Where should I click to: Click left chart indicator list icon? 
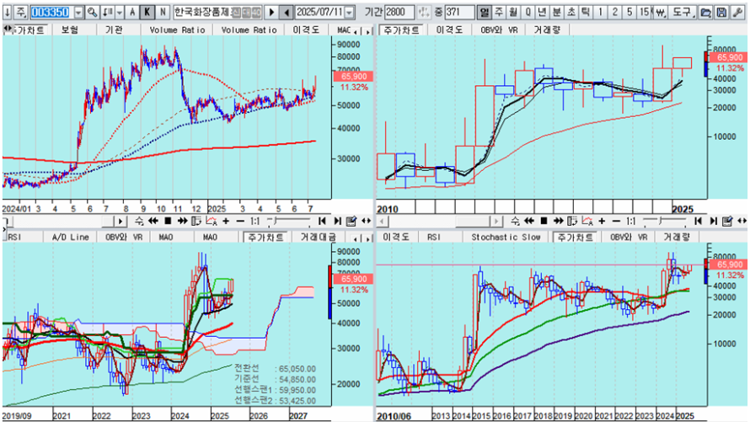pyautogui.click(x=196, y=221)
